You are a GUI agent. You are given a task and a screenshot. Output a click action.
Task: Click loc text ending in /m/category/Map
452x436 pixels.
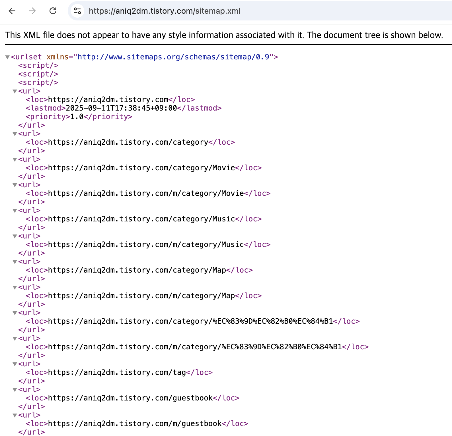tap(141, 296)
